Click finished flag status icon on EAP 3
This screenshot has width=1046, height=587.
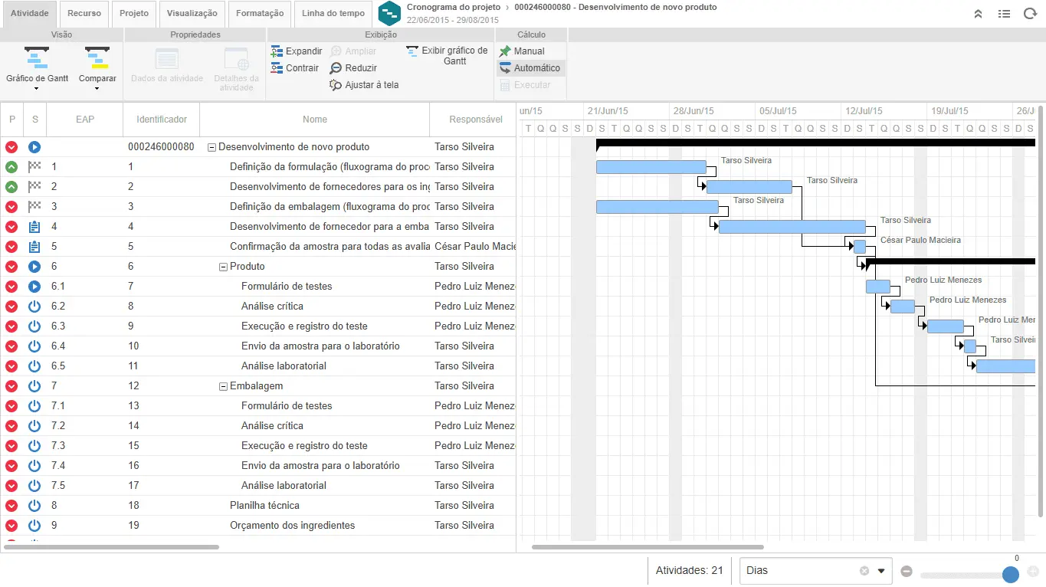[34, 207]
